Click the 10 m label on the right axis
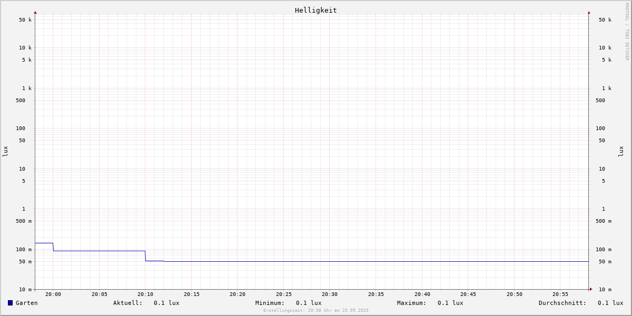The height and width of the screenshot is (316, 632). (605, 290)
